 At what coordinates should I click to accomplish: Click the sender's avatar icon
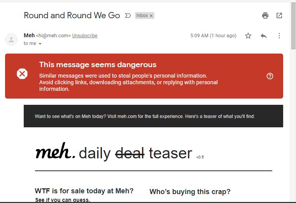click(12, 39)
